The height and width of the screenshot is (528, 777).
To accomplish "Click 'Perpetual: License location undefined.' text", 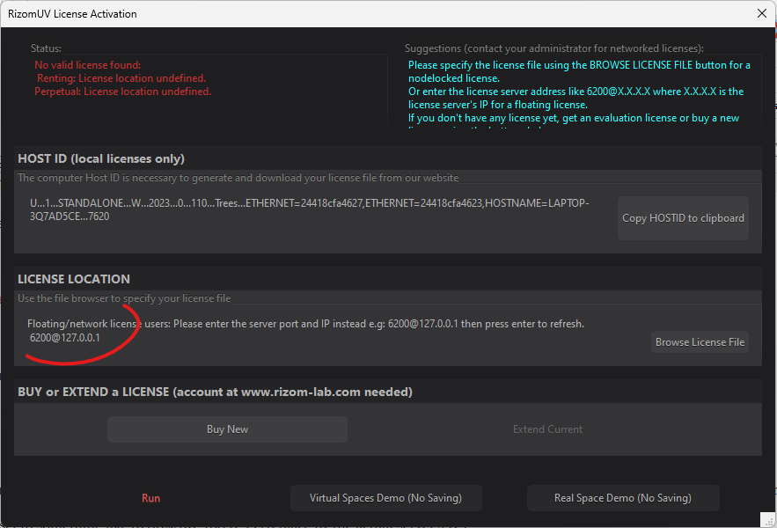I will click(123, 92).
